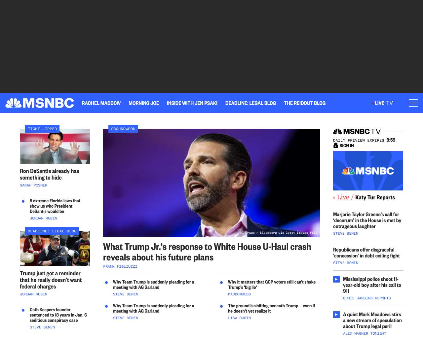The image size is (423, 338).
Task: Play the Mississippi police shooting video icon
Action: (336, 279)
